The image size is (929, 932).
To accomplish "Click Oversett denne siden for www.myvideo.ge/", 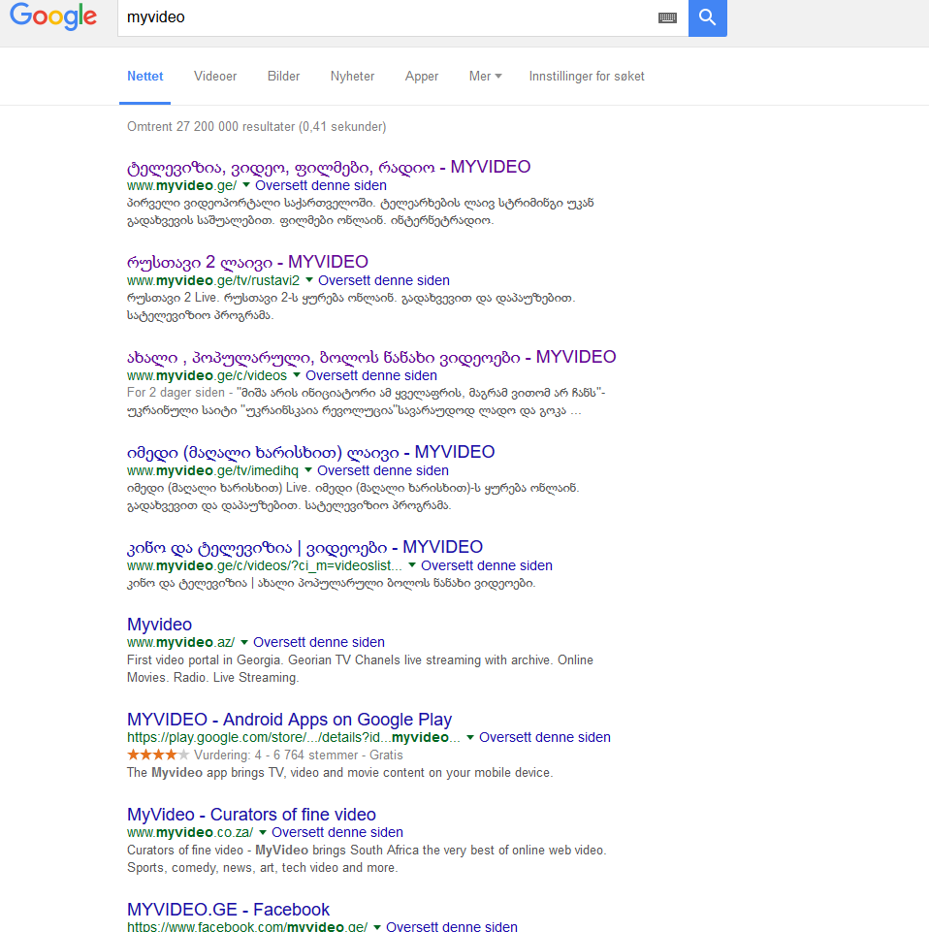I will coord(321,185).
